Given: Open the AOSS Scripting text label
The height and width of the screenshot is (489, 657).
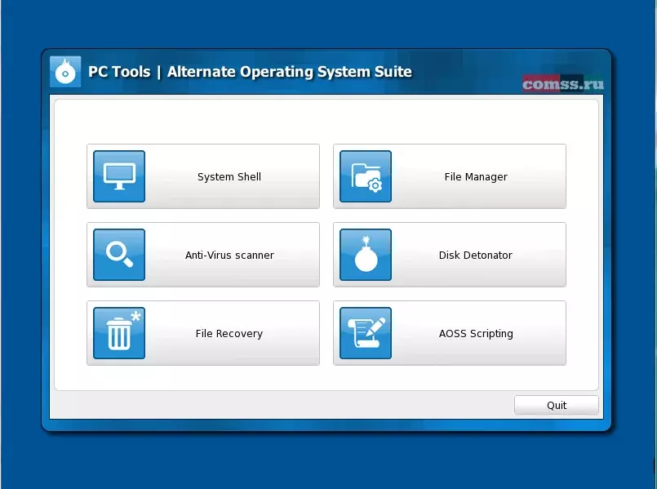Looking at the screenshot, I should (476, 334).
